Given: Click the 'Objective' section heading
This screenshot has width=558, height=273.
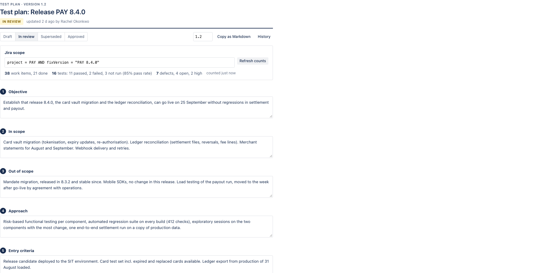Looking at the screenshot, I should tap(18, 92).
